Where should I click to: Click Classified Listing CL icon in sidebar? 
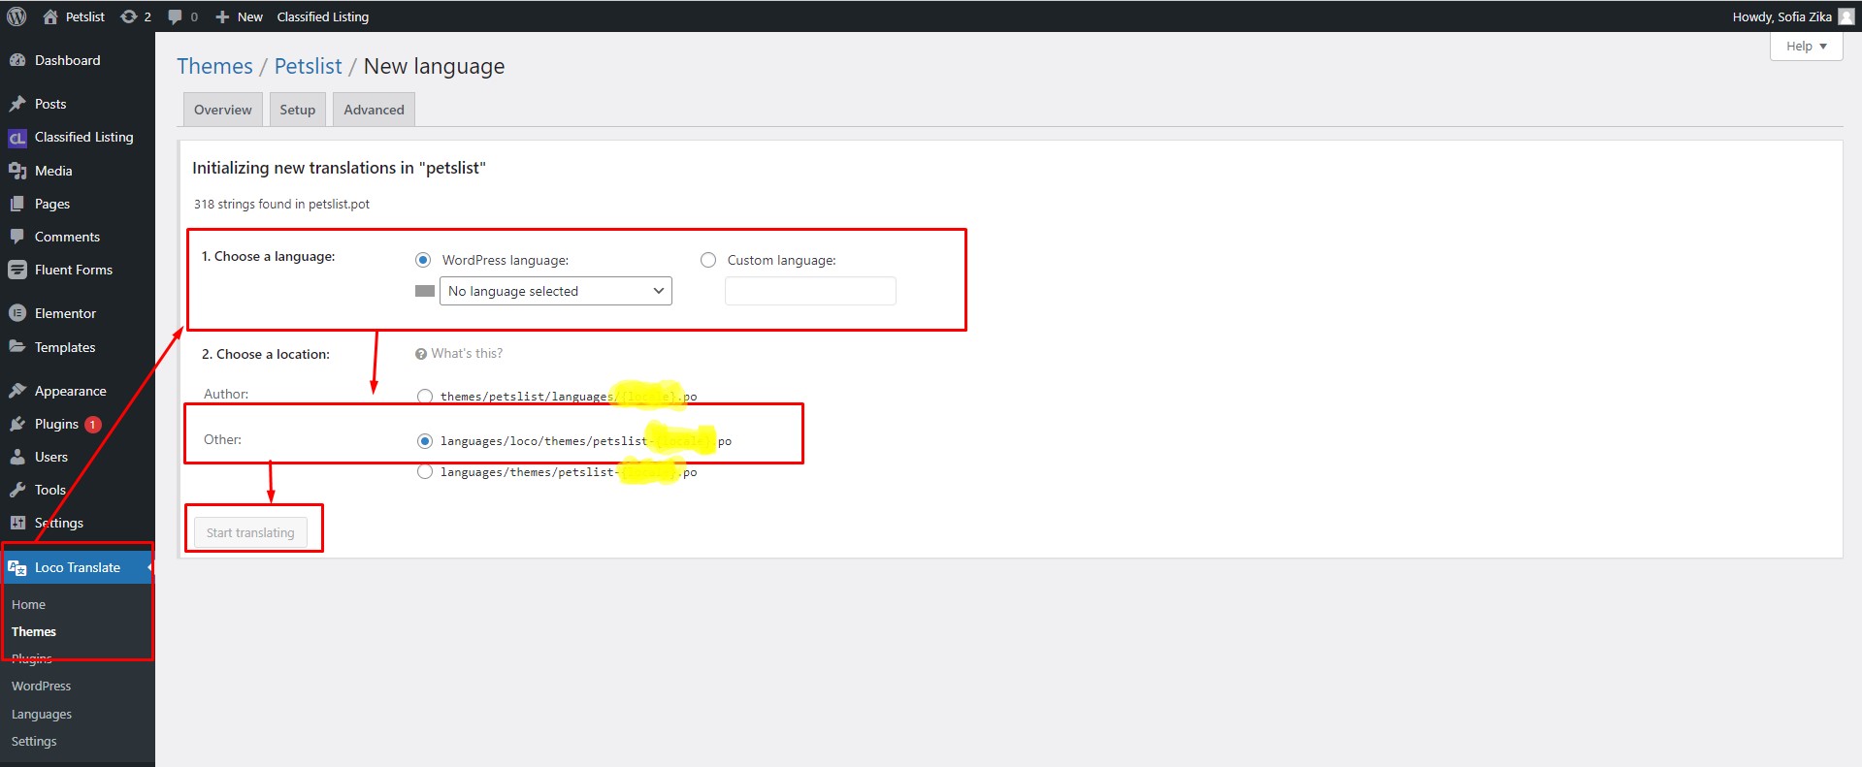[x=17, y=138]
